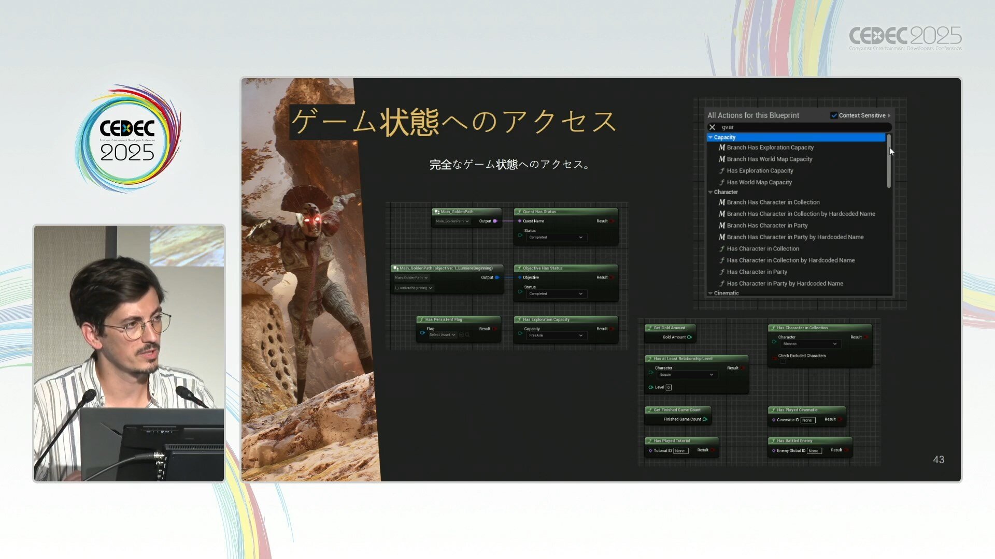Open Character Monoco dropdown
The height and width of the screenshot is (559, 995).
tap(811, 344)
